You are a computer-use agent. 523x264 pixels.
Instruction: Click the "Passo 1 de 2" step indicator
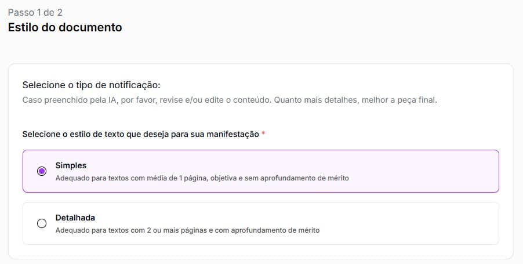click(x=34, y=12)
